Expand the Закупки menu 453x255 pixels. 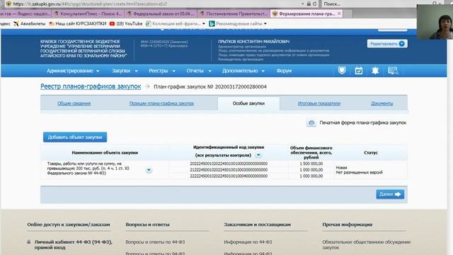(125, 71)
